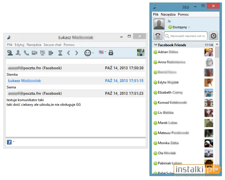The width and height of the screenshot is (225, 180).
Task: Open the Secure chat menu
Action: point(52,45)
